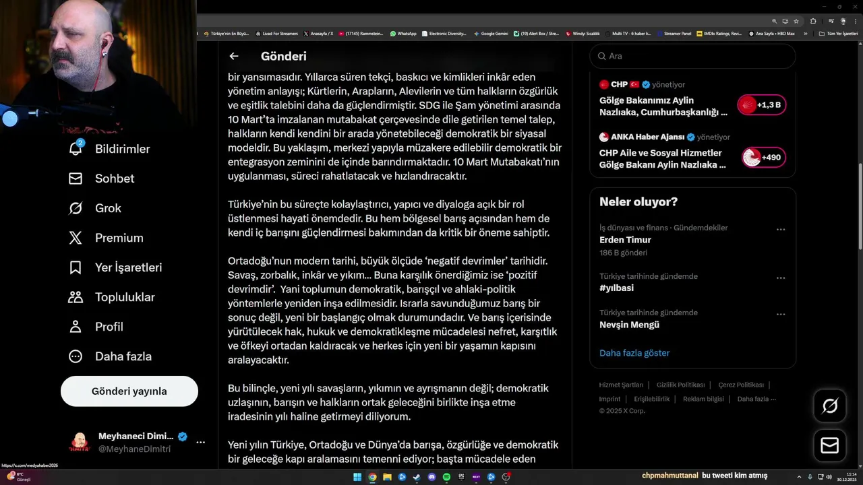The height and width of the screenshot is (485, 863).
Task: Open Meyhaneci Dimitri account profile
Action: tap(128, 443)
